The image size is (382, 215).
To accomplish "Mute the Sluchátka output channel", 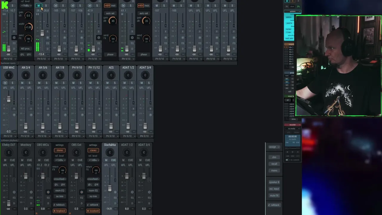I will 106,160.
